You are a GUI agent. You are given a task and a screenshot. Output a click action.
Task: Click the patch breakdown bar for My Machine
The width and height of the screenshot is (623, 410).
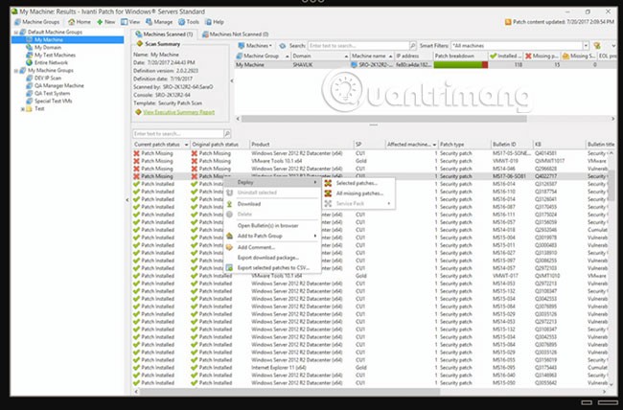click(x=460, y=65)
